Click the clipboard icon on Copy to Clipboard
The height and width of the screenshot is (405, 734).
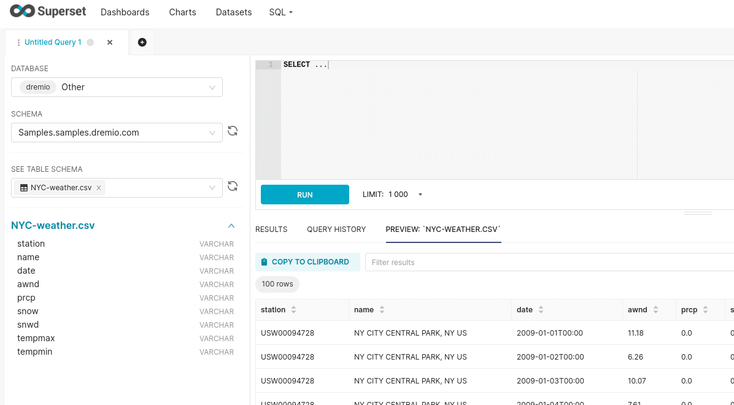tap(264, 261)
